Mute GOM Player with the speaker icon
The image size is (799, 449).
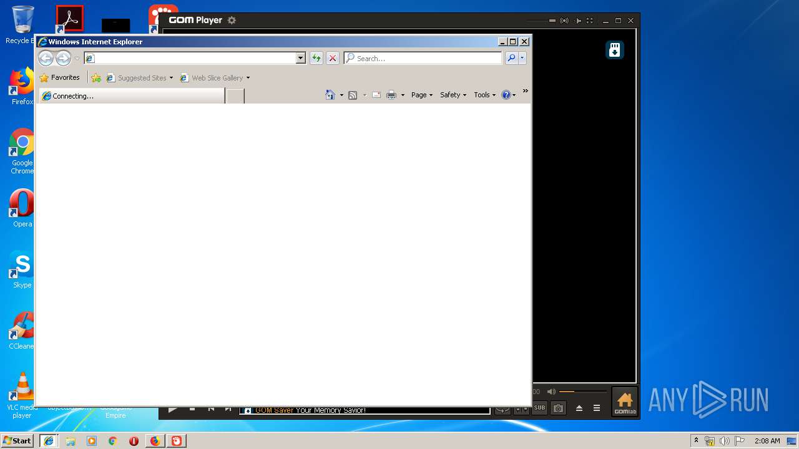pyautogui.click(x=551, y=392)
